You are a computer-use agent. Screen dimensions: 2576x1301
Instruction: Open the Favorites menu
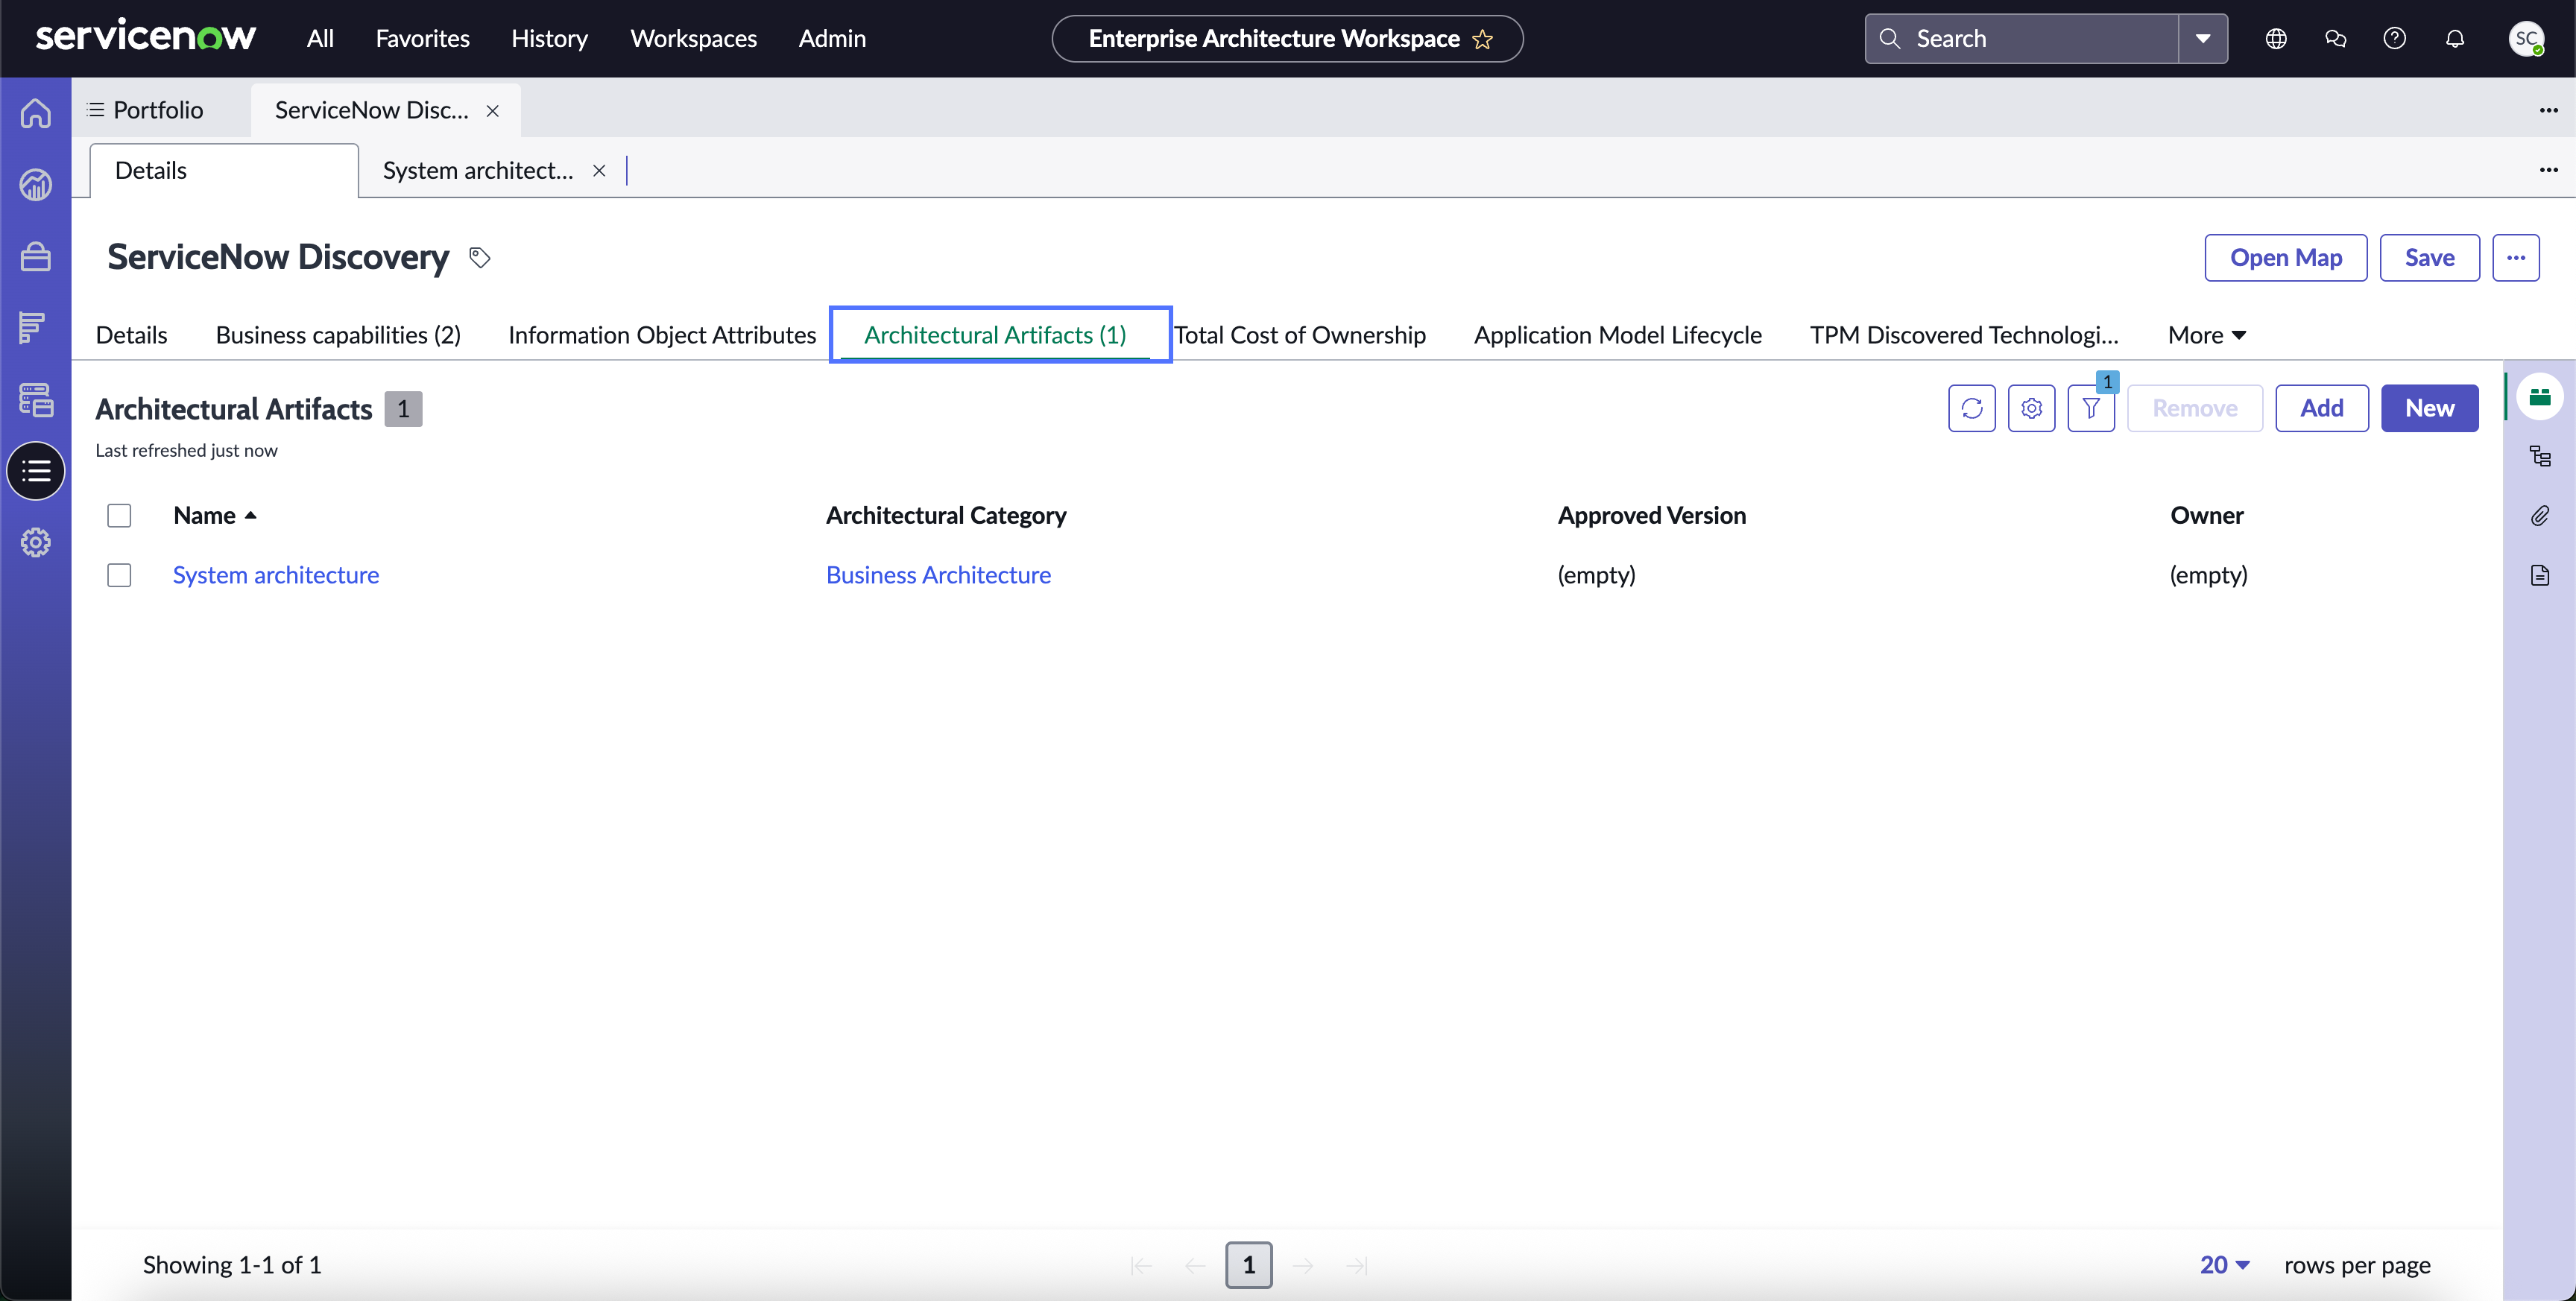point(423,39)
